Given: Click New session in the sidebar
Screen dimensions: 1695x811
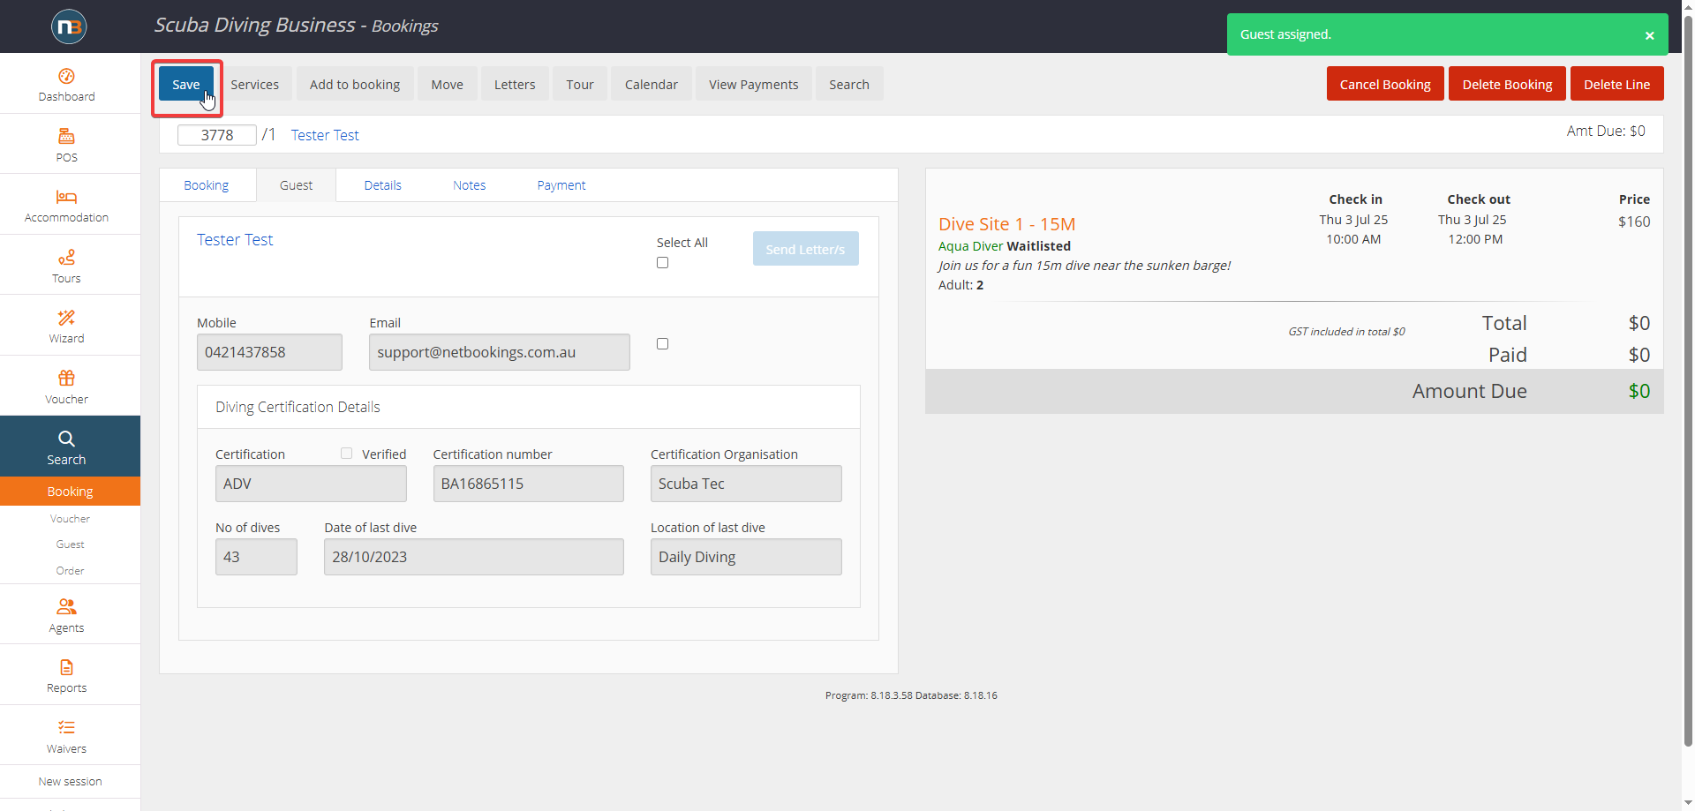Looking at the screenshot, I should pyautogui.click(x=70, y=782).
